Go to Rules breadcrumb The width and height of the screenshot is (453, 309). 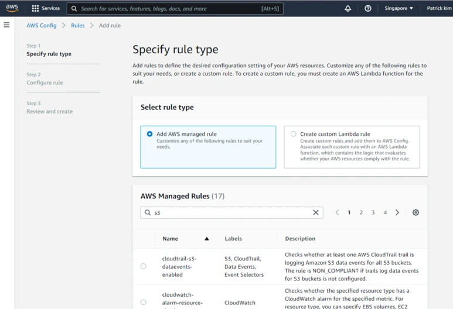(78, 25)
